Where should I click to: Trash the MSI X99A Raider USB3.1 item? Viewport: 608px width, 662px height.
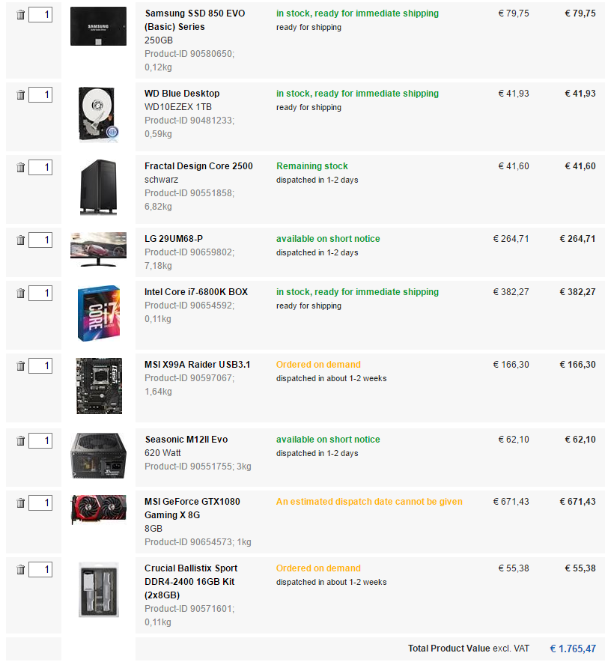(x=20, y=366)
